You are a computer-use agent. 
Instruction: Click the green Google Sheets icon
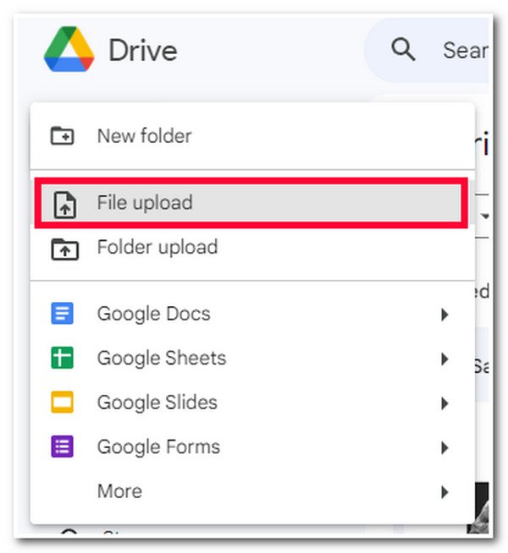pyautogui.click(x=62, y=358)
